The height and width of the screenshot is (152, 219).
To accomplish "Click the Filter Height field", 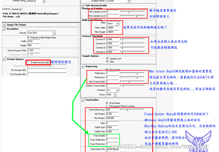I will 113,32.
